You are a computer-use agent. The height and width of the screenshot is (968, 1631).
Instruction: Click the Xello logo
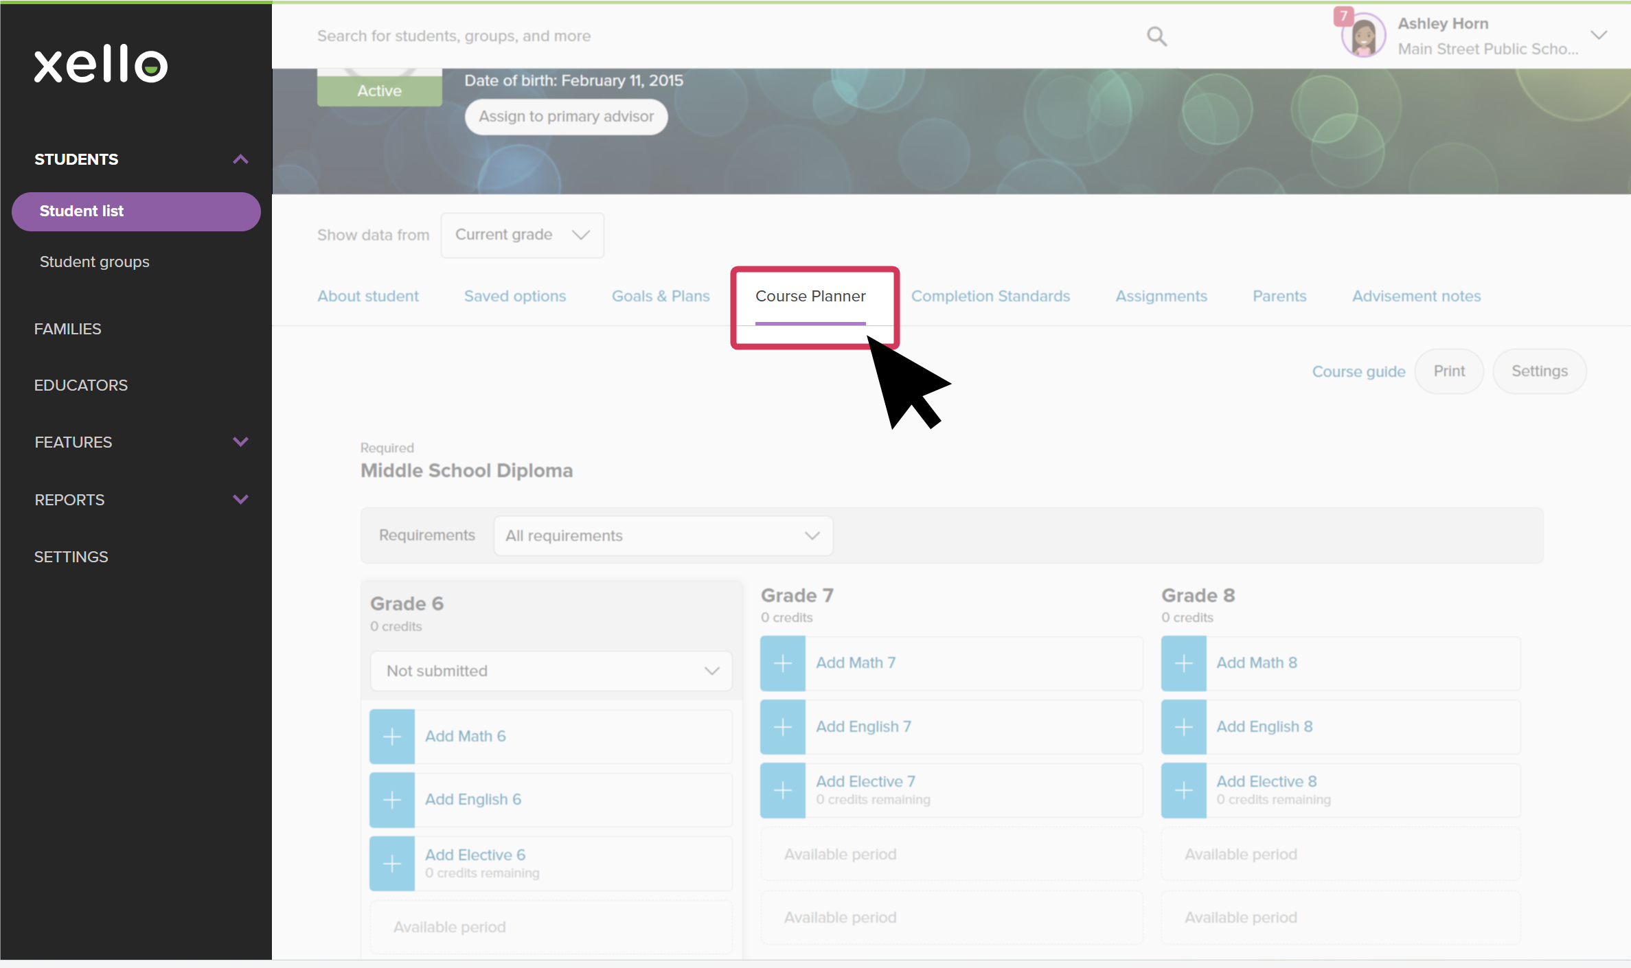101,65
